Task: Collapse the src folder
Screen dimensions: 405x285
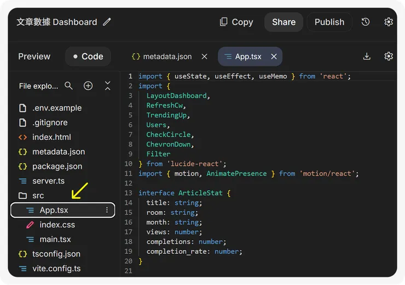Action: (x=38, y=195)
